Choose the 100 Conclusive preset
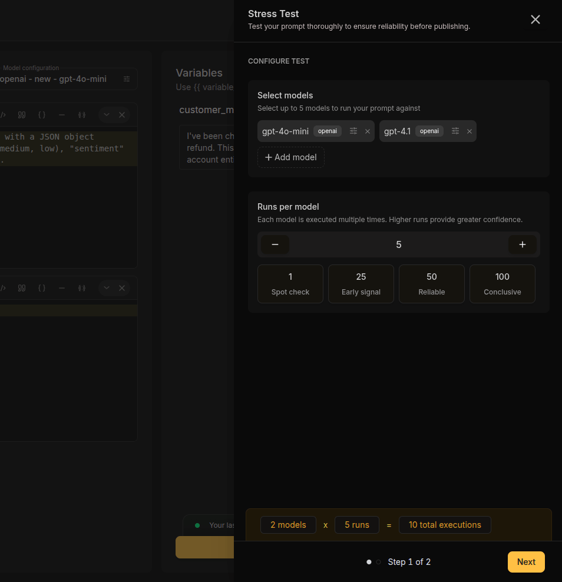This screenshot has width=562, height=582. point(503,284)
